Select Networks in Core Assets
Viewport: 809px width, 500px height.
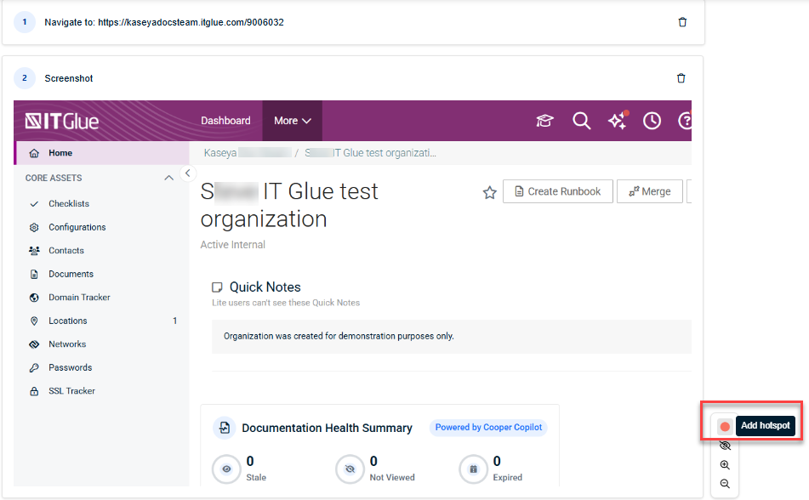pyautogui.click(x=67, y=344)
